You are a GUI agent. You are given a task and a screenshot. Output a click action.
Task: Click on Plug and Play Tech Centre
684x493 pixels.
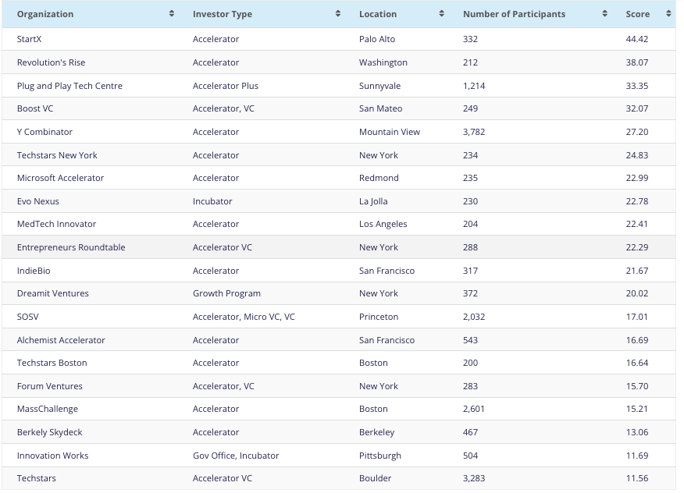[x=69, y=86]
